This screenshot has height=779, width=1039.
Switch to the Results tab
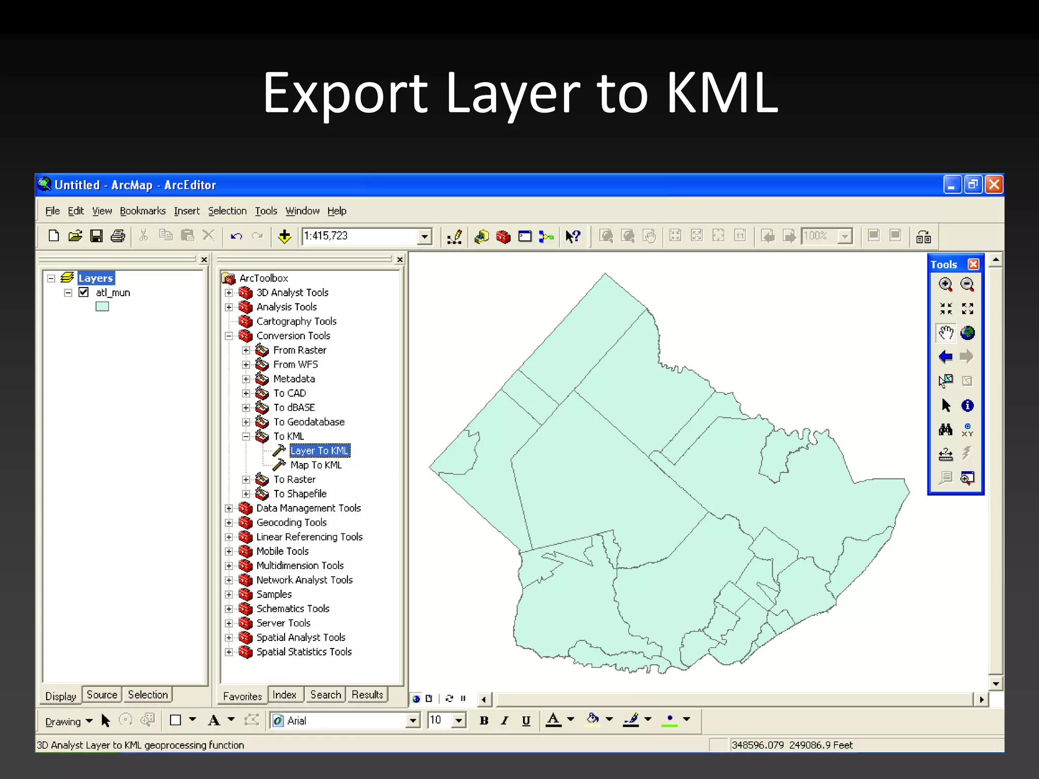pos(367,695)
